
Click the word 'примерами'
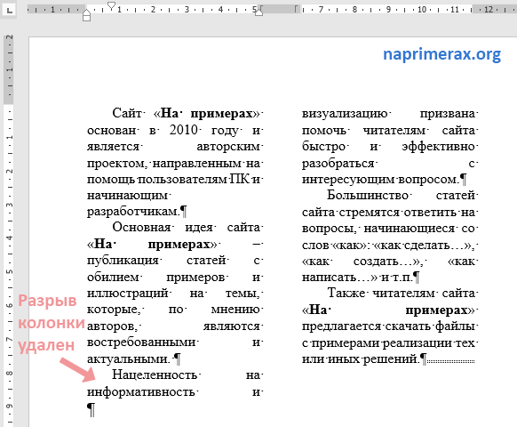pos(345,343)
